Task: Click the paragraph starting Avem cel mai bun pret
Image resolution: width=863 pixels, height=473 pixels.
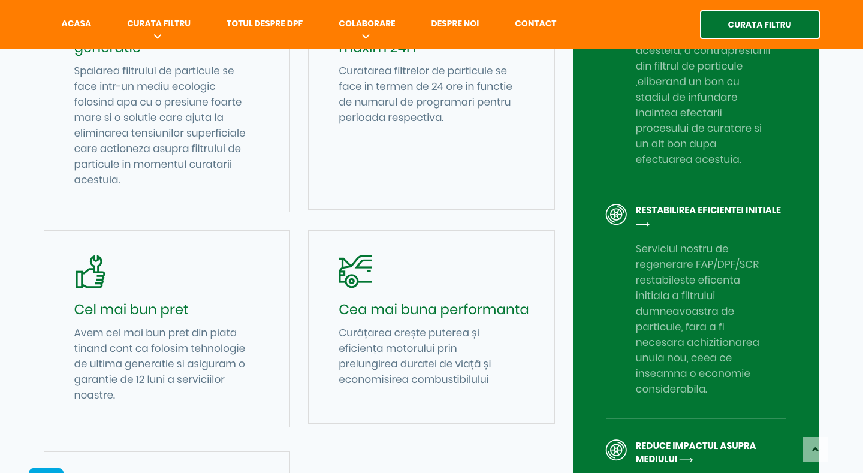Action: coord(160,364)
